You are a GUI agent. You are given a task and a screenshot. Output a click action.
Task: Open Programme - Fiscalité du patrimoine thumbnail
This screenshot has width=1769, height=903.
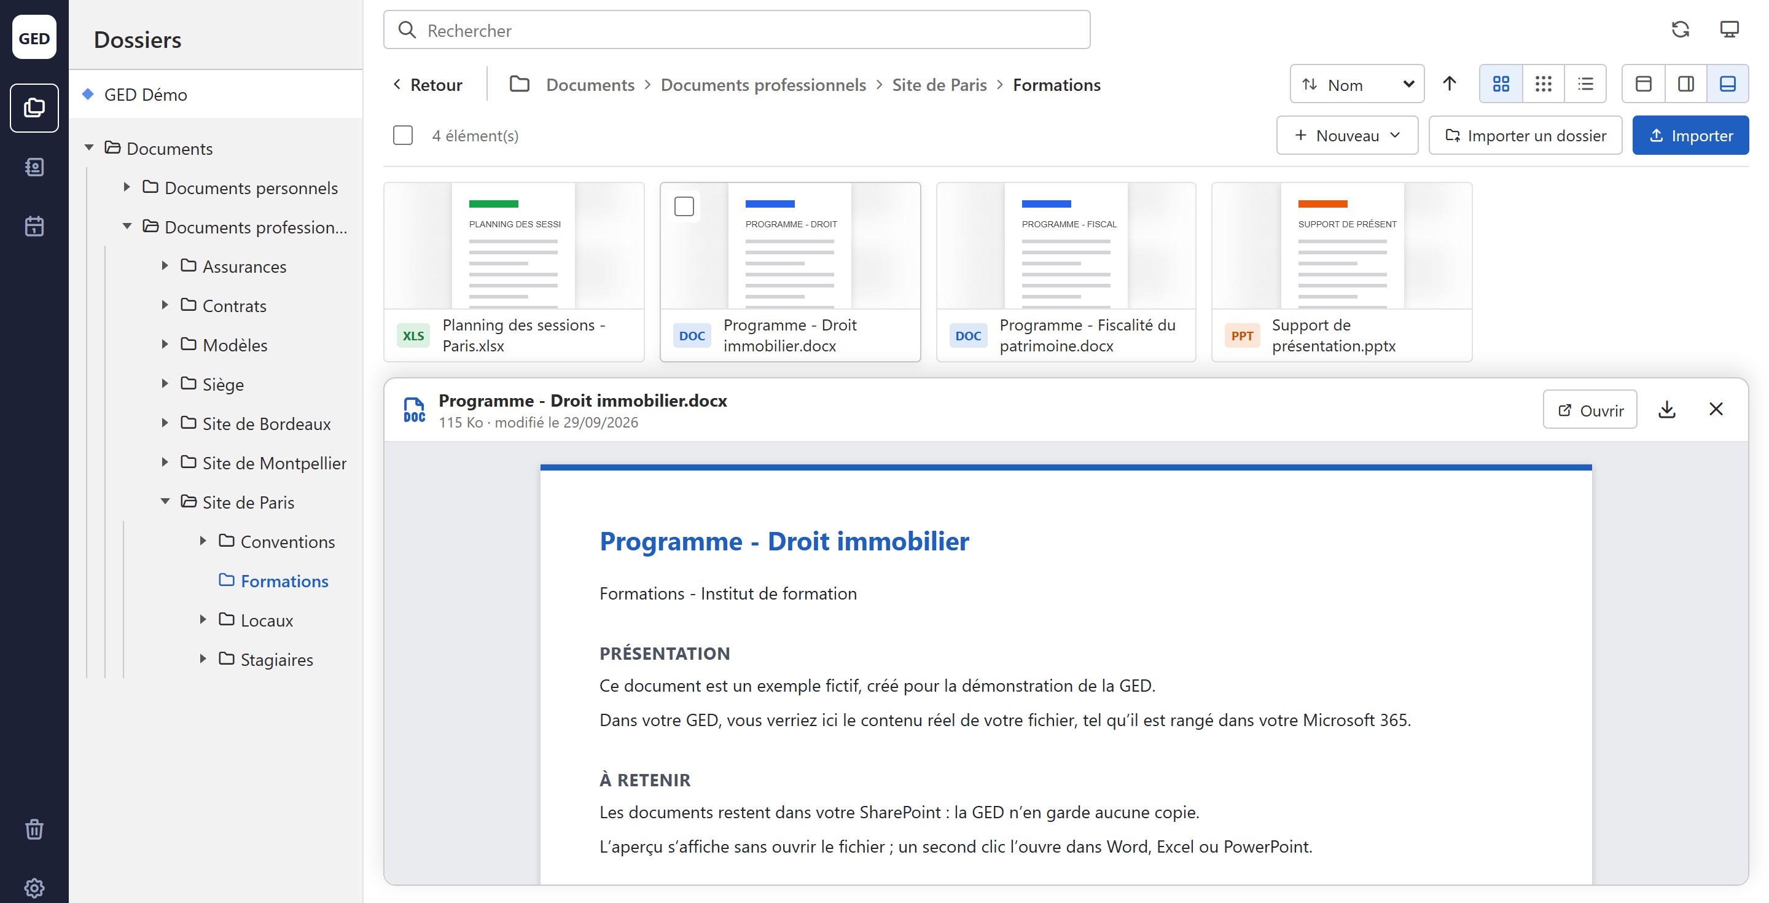click(x=1066, y=246)
